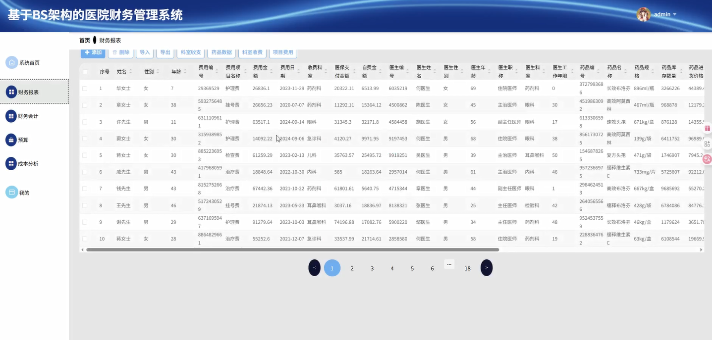Viewport: 712px width, 340px height.
Task: Go to page 3
Action: (x=372, y=268)
